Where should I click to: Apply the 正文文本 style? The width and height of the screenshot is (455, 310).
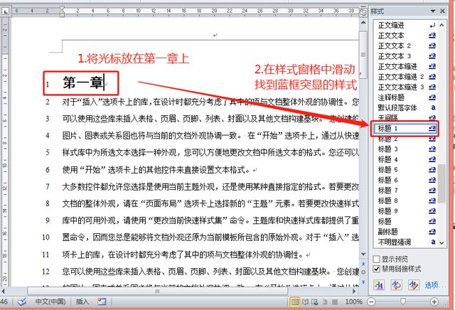(405, 36)
